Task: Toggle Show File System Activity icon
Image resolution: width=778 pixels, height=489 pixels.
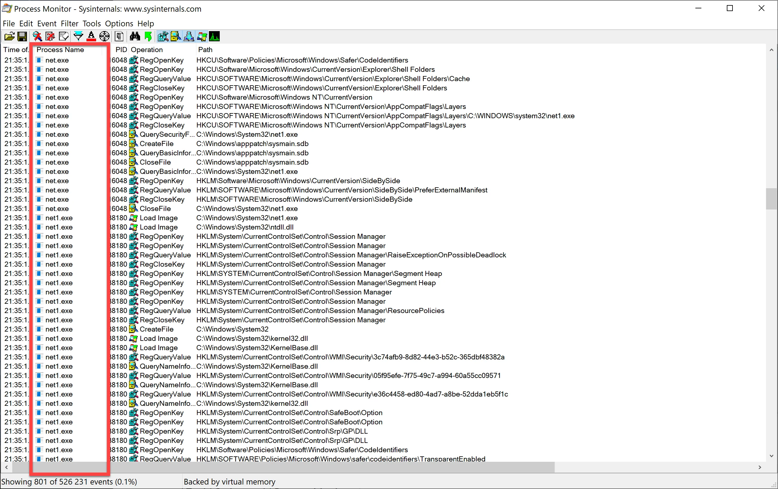Action: [176, 37]
